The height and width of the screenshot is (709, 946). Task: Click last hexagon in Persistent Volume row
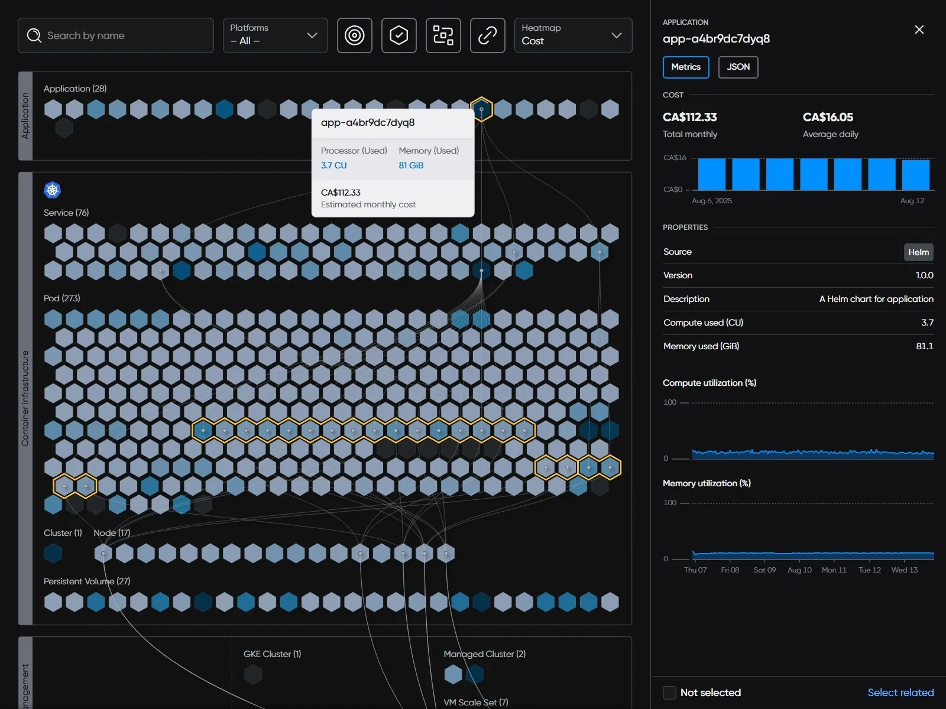tap(610, 602)
